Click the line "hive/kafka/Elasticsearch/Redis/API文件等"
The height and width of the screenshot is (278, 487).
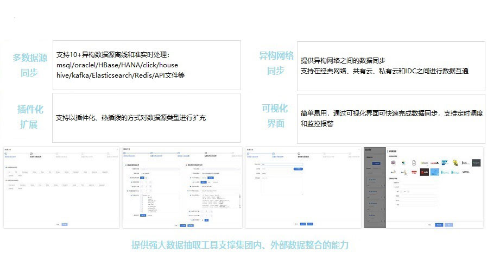(x=121, y=75)
